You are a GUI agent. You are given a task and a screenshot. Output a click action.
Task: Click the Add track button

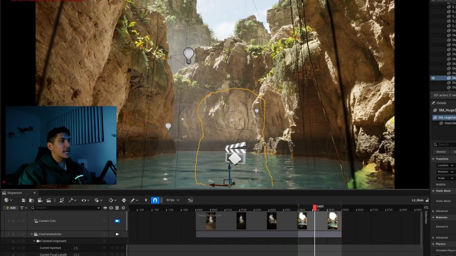10,208
